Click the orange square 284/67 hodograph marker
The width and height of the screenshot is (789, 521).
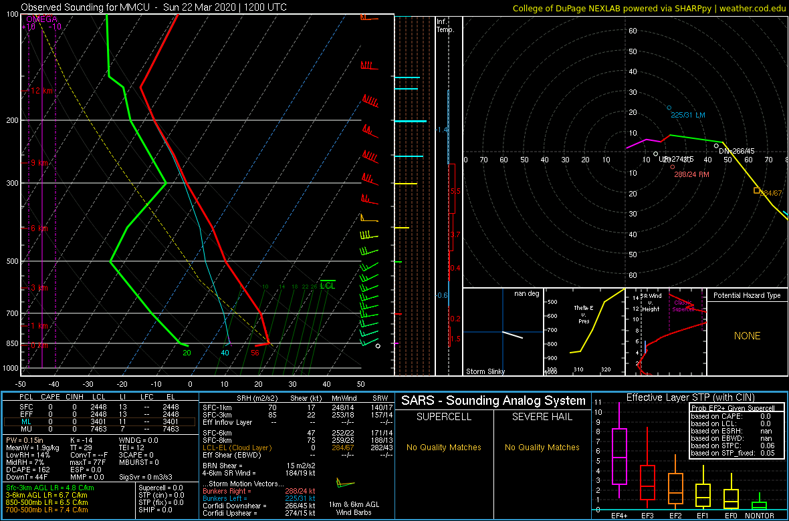coord(756,190)
